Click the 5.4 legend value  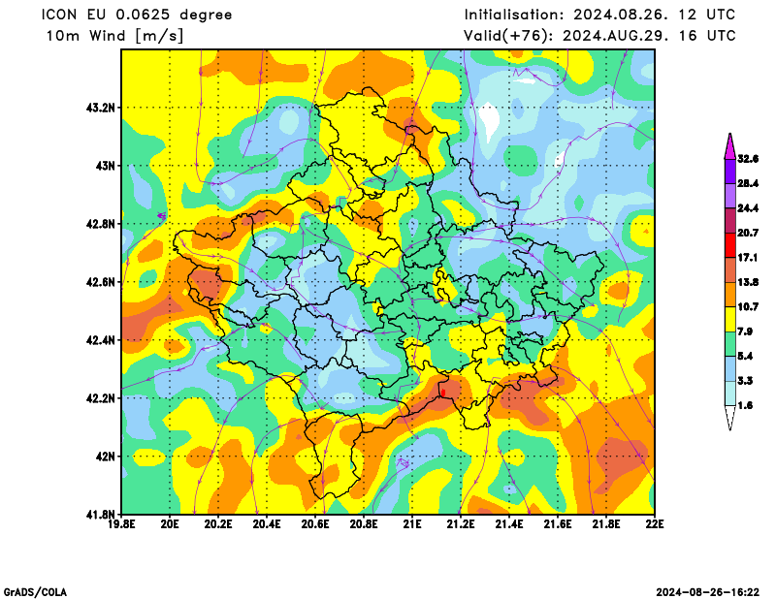pyautogui.click(x=745, y=356)
